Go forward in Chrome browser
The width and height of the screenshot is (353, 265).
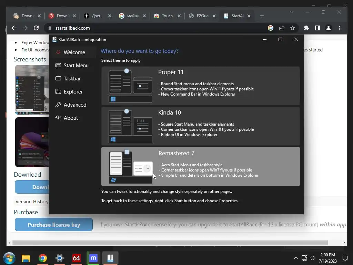click(25, 28)
